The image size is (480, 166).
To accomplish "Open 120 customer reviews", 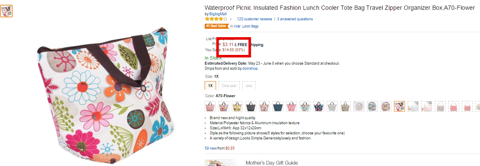I will tap(254, 19).
